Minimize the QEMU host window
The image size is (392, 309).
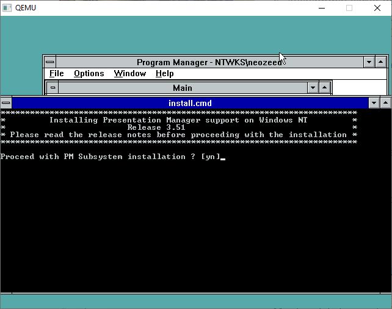pyautogui.click(x=322, y=8)
